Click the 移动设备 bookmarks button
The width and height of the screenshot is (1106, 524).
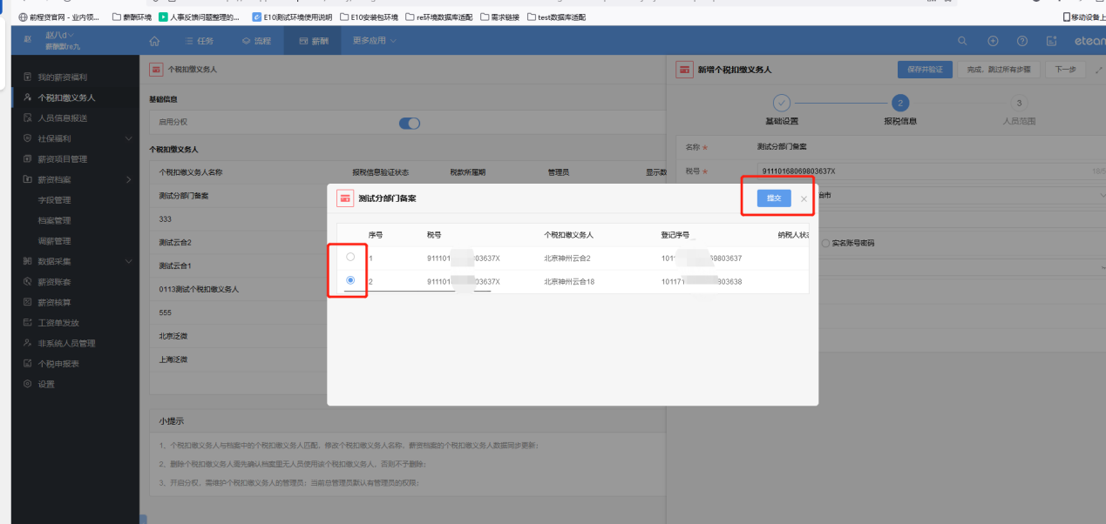1083,17
